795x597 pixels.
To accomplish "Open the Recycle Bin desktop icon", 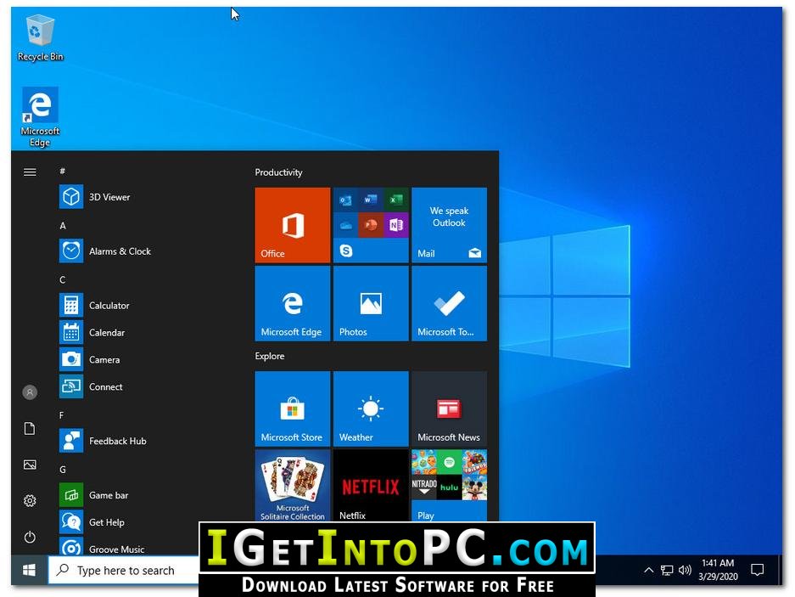I will coord(40,38).
